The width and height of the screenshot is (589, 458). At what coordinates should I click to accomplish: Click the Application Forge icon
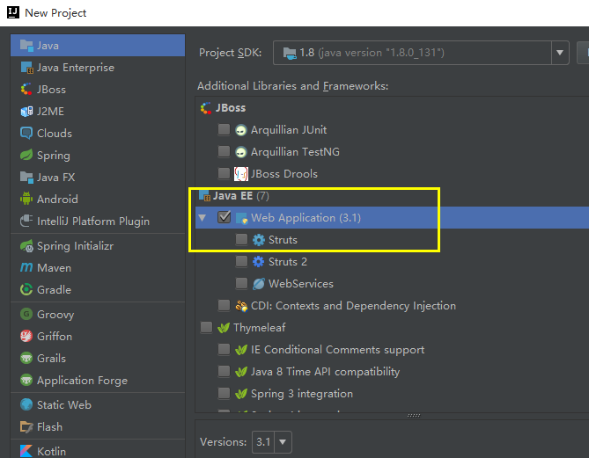[x=26, y=380]
